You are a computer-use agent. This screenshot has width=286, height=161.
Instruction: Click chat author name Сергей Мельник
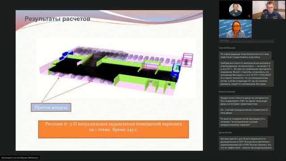pyautogui.click(x=227, y=48)
